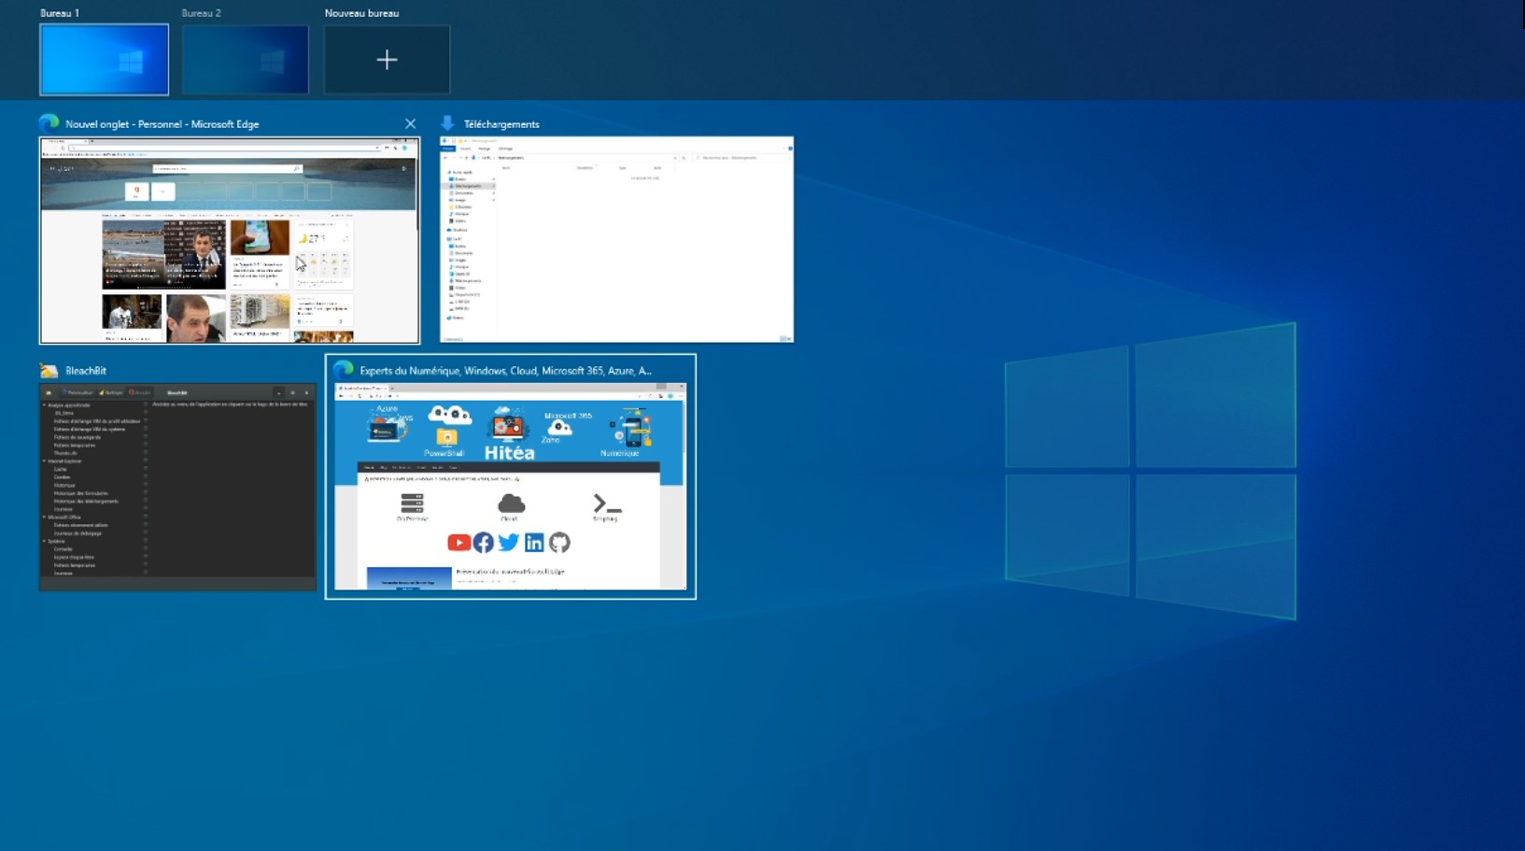This screenshot has width=1525, height=851.
Task: Click the Nettoyer button in BleachBit
Action: tap(111, 392)
